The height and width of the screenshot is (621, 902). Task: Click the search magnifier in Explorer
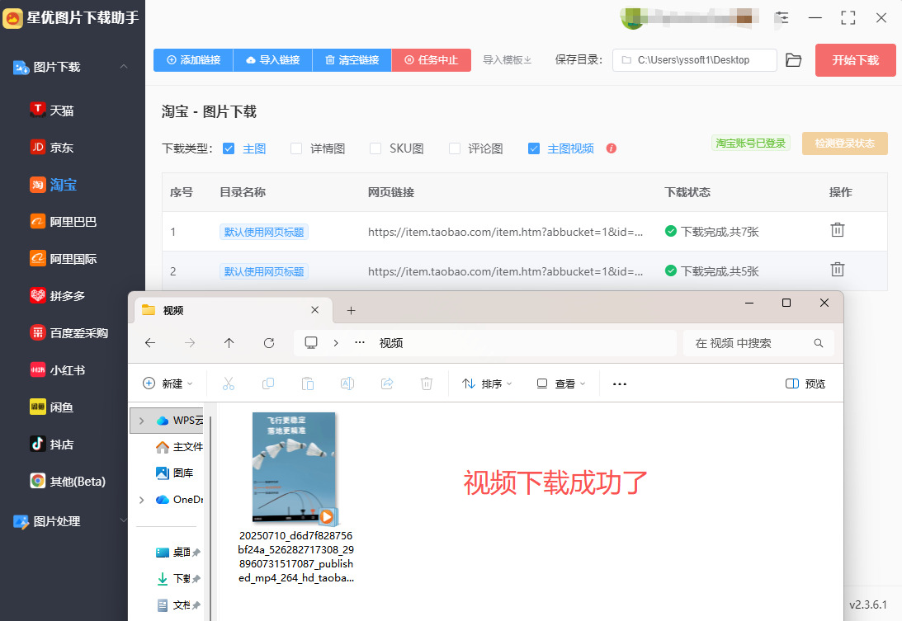pyautogui.click(x=819, y=343)
